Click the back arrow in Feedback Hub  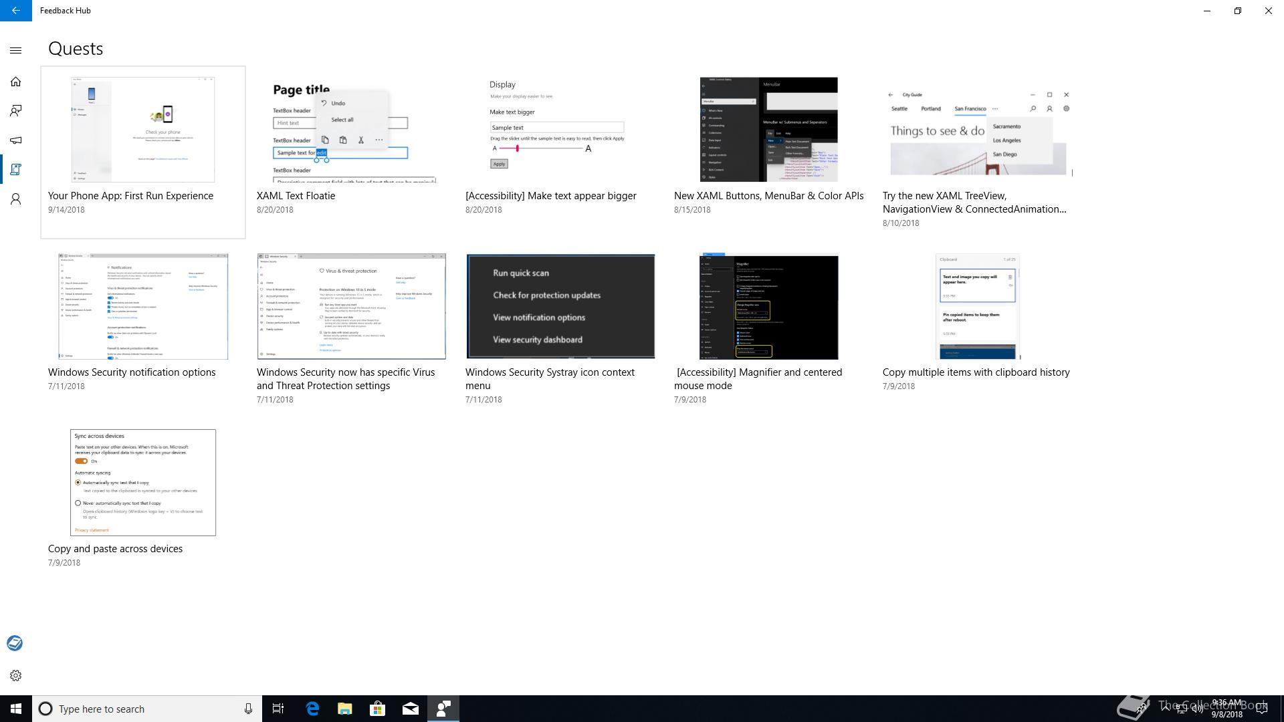pyautogui.click(x=15, y=11)
